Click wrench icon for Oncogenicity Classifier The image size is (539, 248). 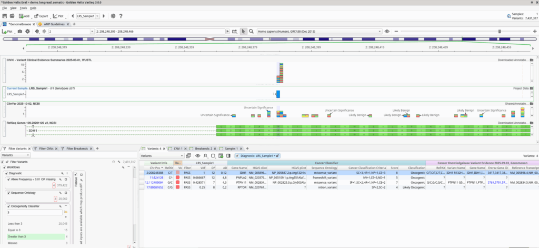pos(60,206)
